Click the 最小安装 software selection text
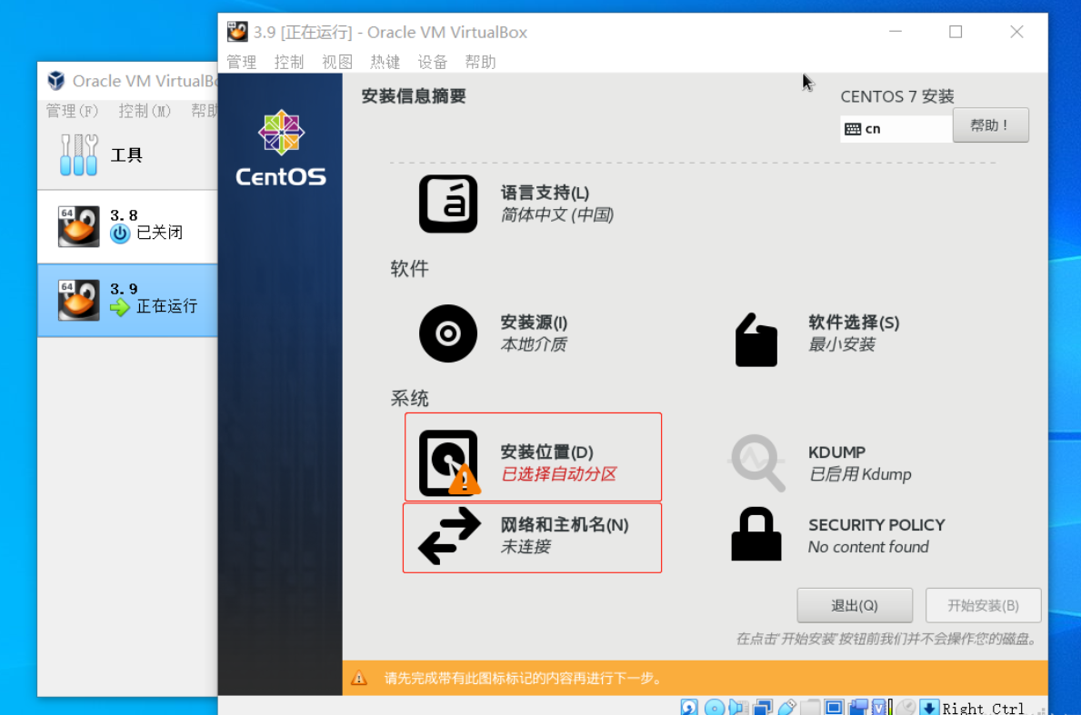 pyautogui.click(x=842, y=344)
